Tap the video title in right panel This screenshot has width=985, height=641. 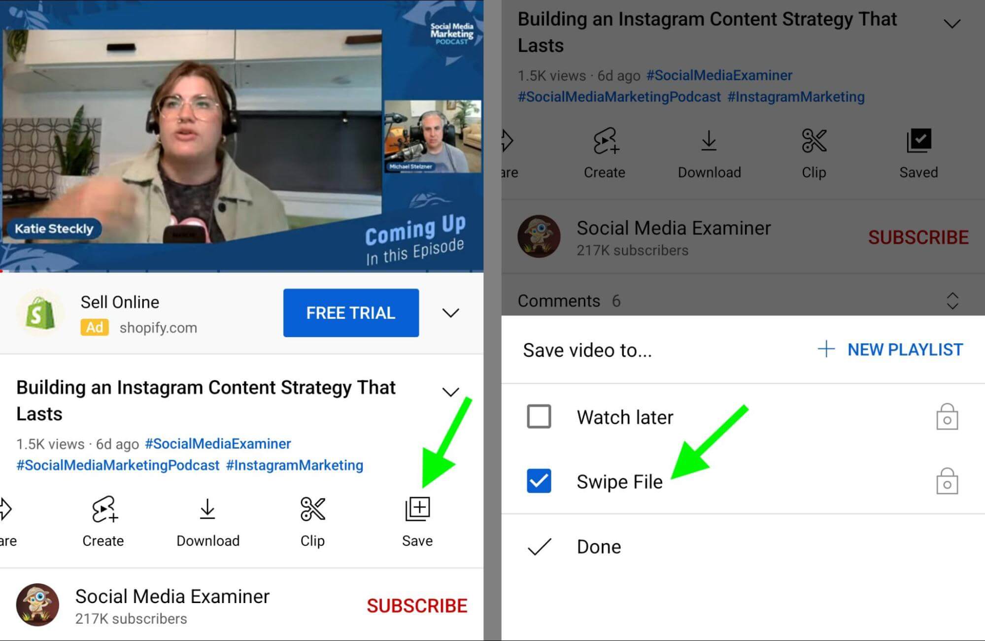coord(707,32)
